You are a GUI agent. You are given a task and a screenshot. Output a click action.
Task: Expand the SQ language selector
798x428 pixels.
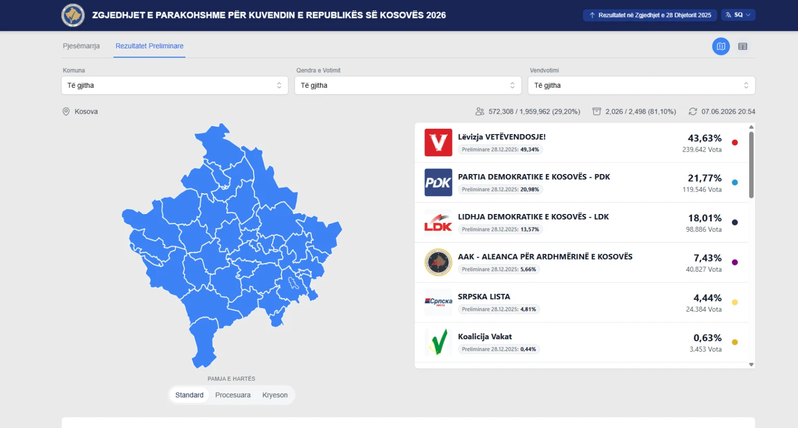click(738, 15)
